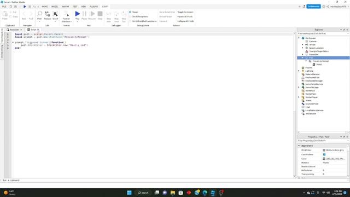The height and width of the screenshot is (197, 350).
Task: Expand the ServerStorage tree node arrow
Action: pyautogui.click(x=299, y=88)
